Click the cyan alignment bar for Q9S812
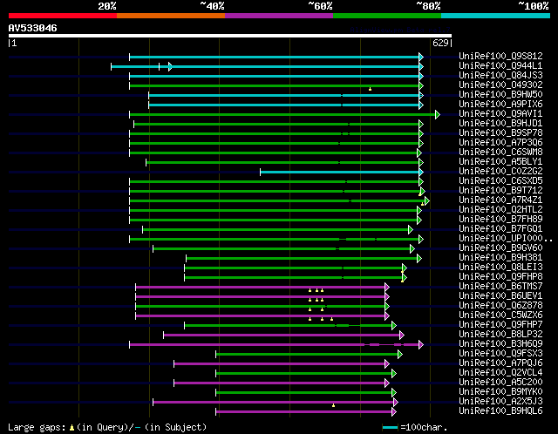The image size is (558, 434). [x=275, y=57]
